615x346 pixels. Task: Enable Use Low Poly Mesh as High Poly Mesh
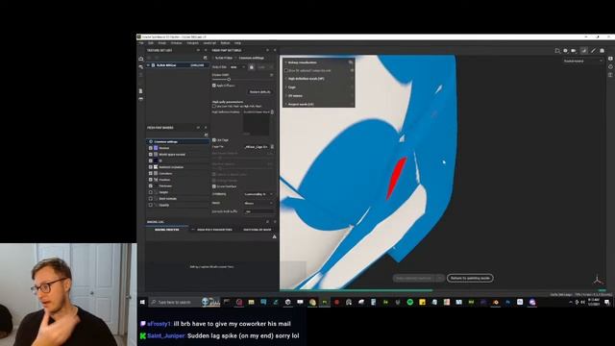pyautogui.click(x=214, y=106)
